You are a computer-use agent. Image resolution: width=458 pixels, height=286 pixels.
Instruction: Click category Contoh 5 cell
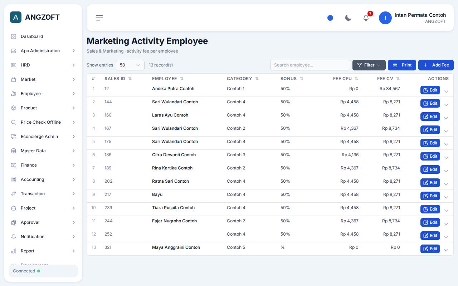pyautogui.click(x=236, y=247)
